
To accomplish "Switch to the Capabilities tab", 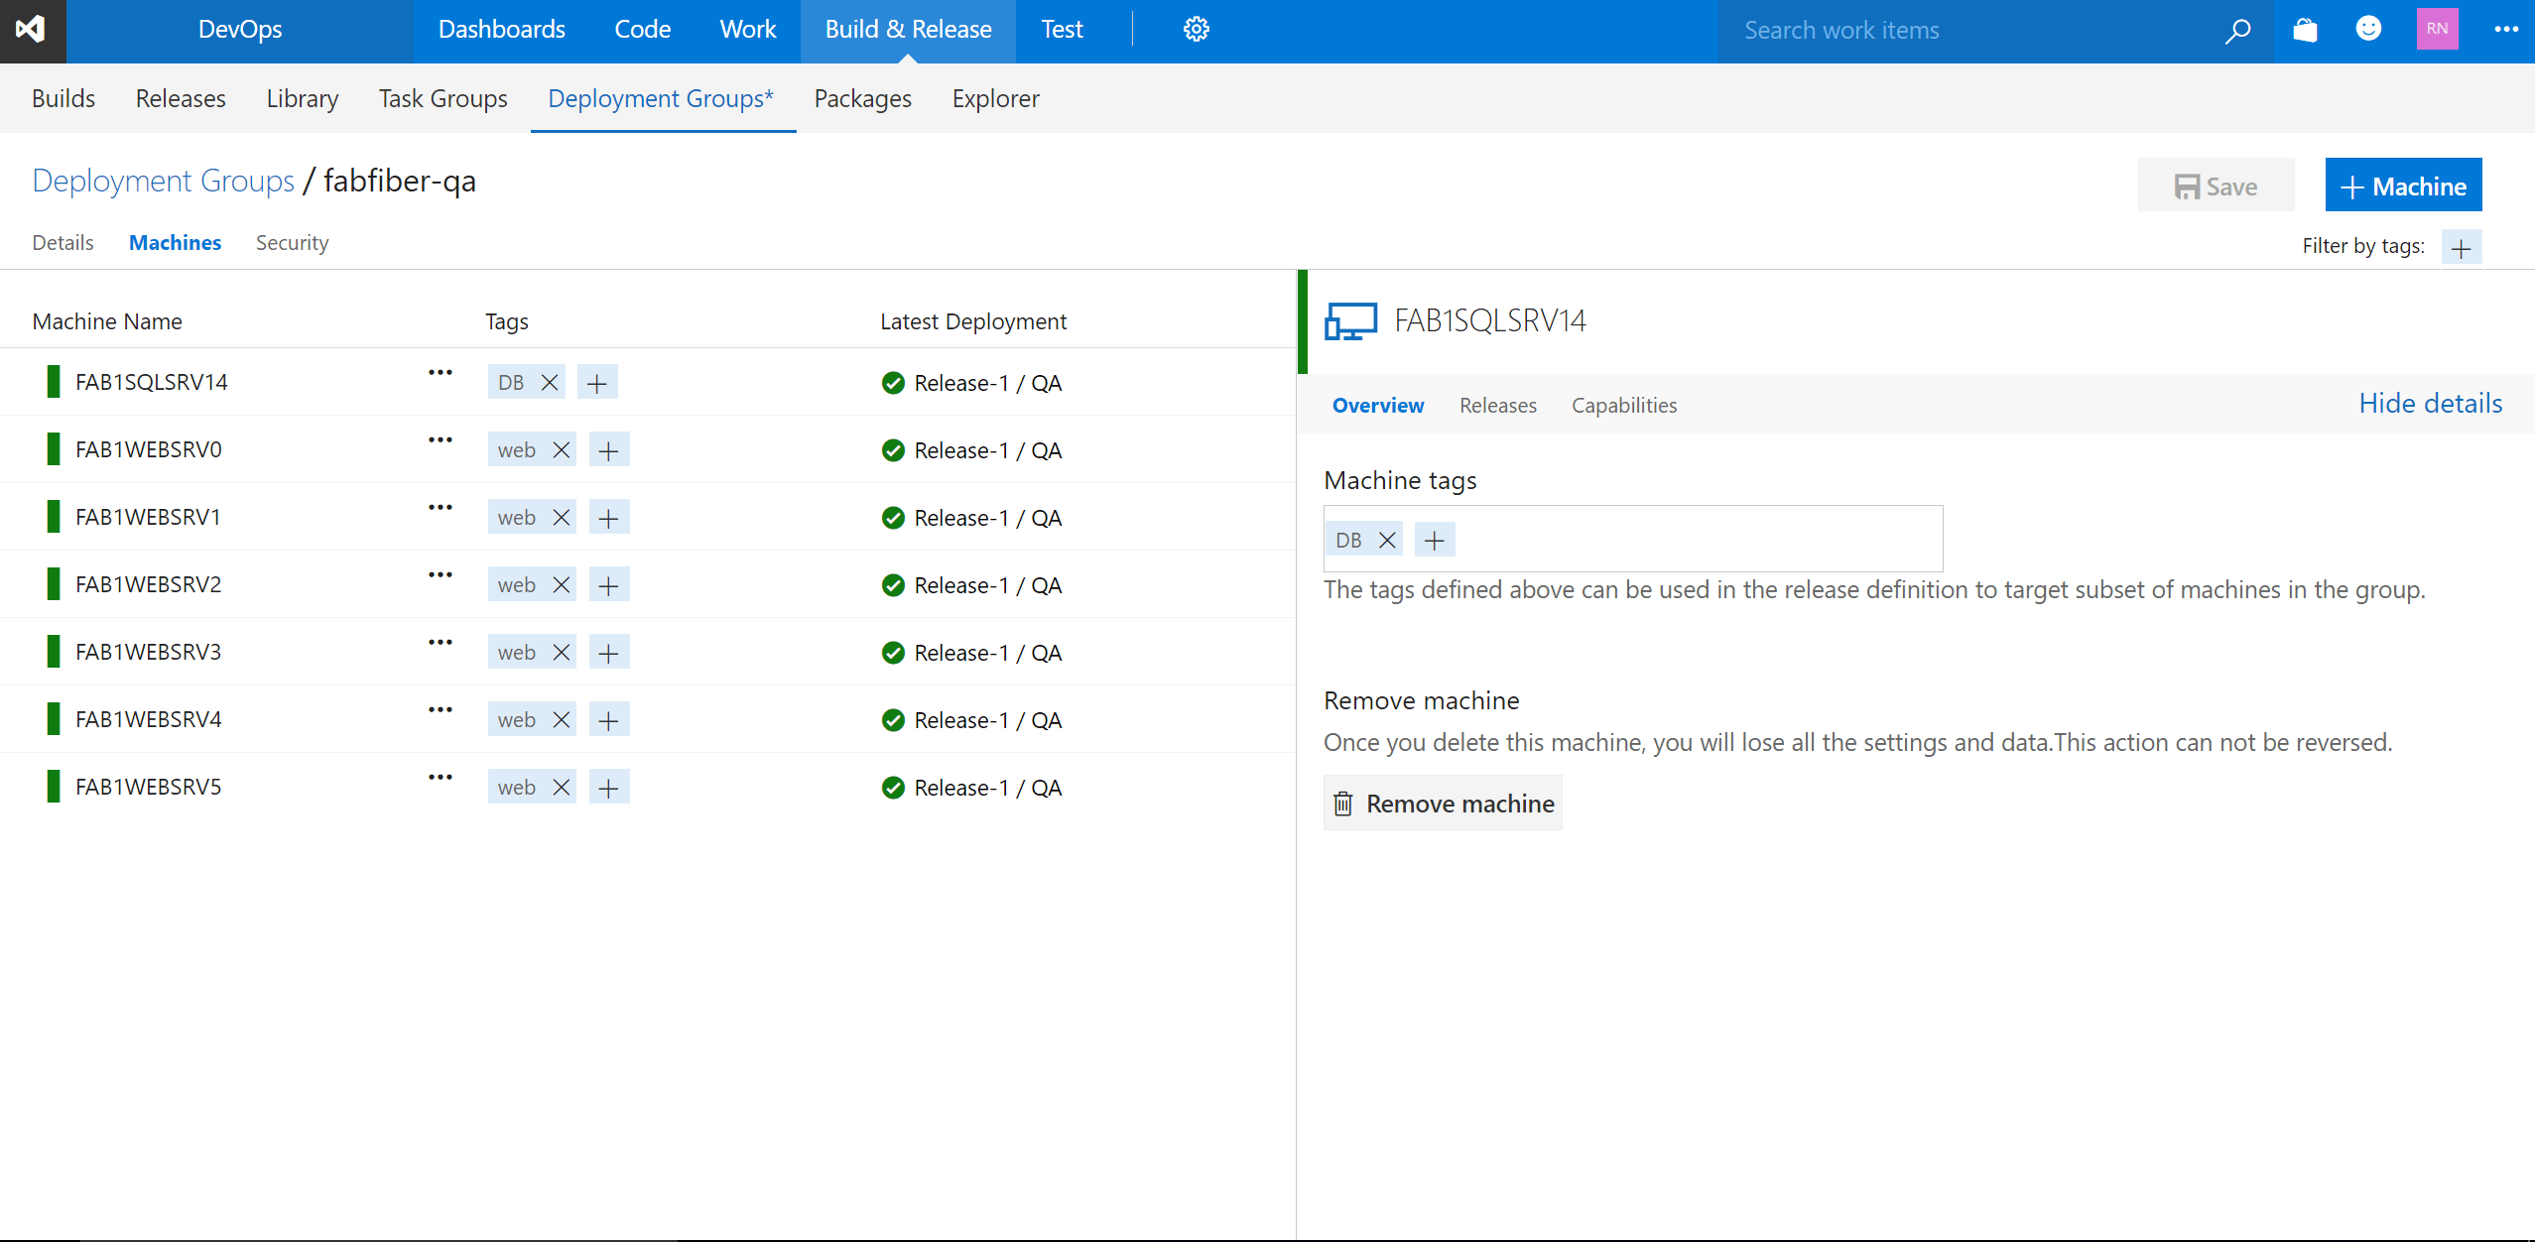I will pyautogui.click(x=1623, y=405).
